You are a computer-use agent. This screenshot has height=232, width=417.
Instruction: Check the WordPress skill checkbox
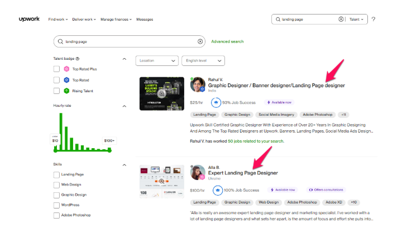click(x=56, y=205)
